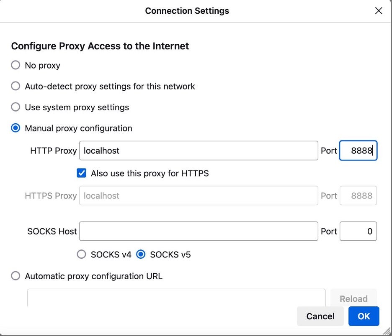
Task: Click the dialog resize grip corner
Action: pyautogui.click(x=387, y=331)
